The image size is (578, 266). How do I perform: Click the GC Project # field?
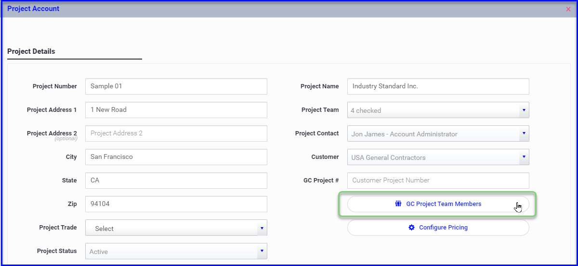(438, 181)
